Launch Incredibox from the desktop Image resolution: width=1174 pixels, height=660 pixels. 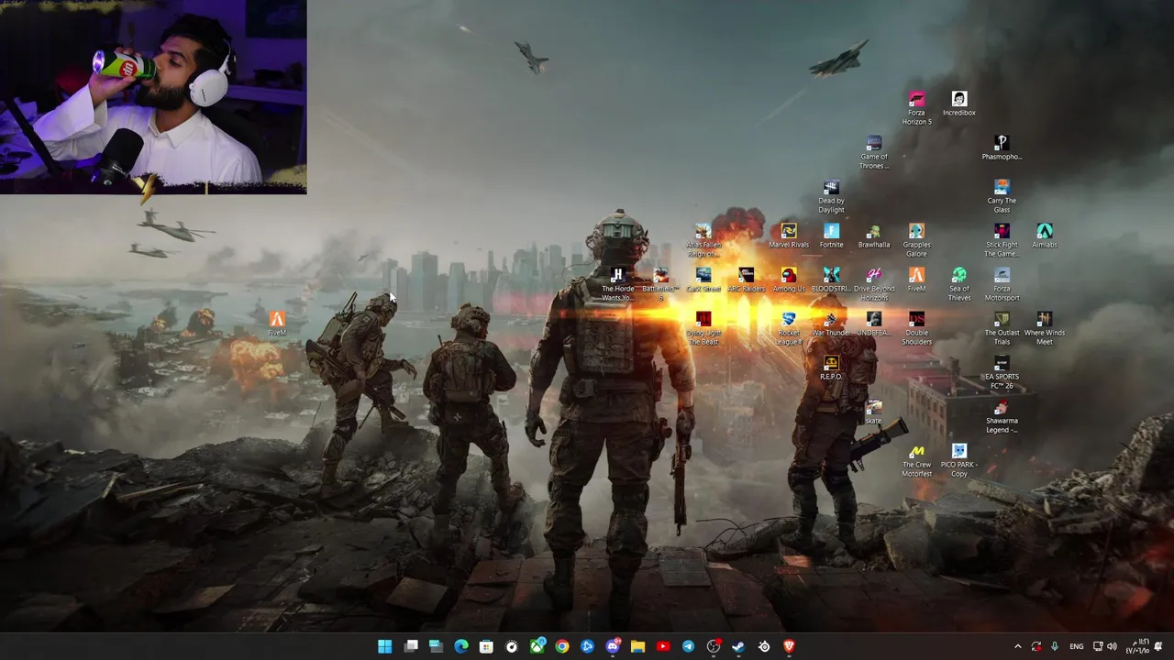(x=958, y=103)
